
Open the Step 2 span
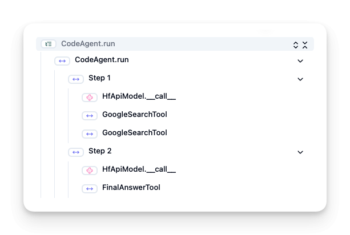[100, 151]
